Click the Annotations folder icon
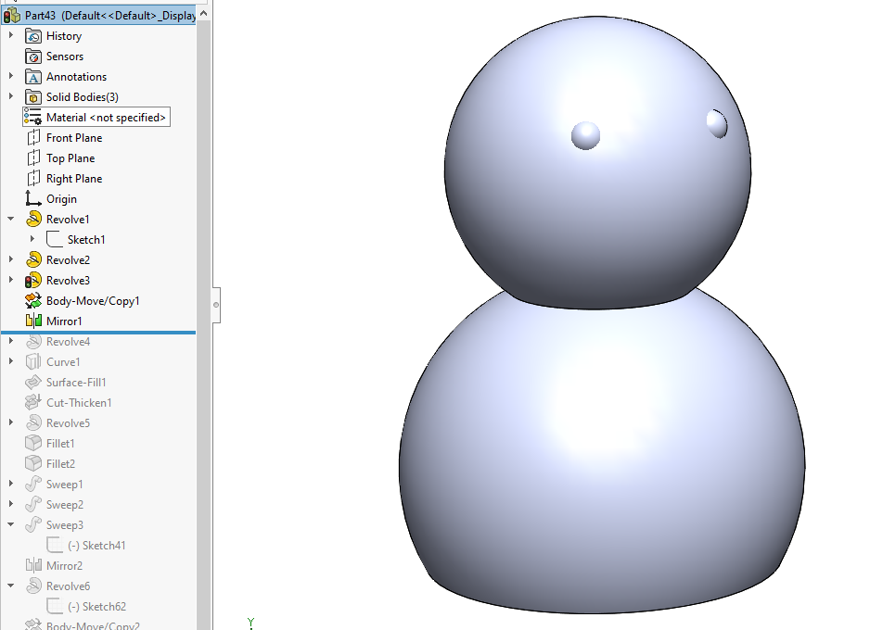Screen dimensions: 870x630 [33, 77]
